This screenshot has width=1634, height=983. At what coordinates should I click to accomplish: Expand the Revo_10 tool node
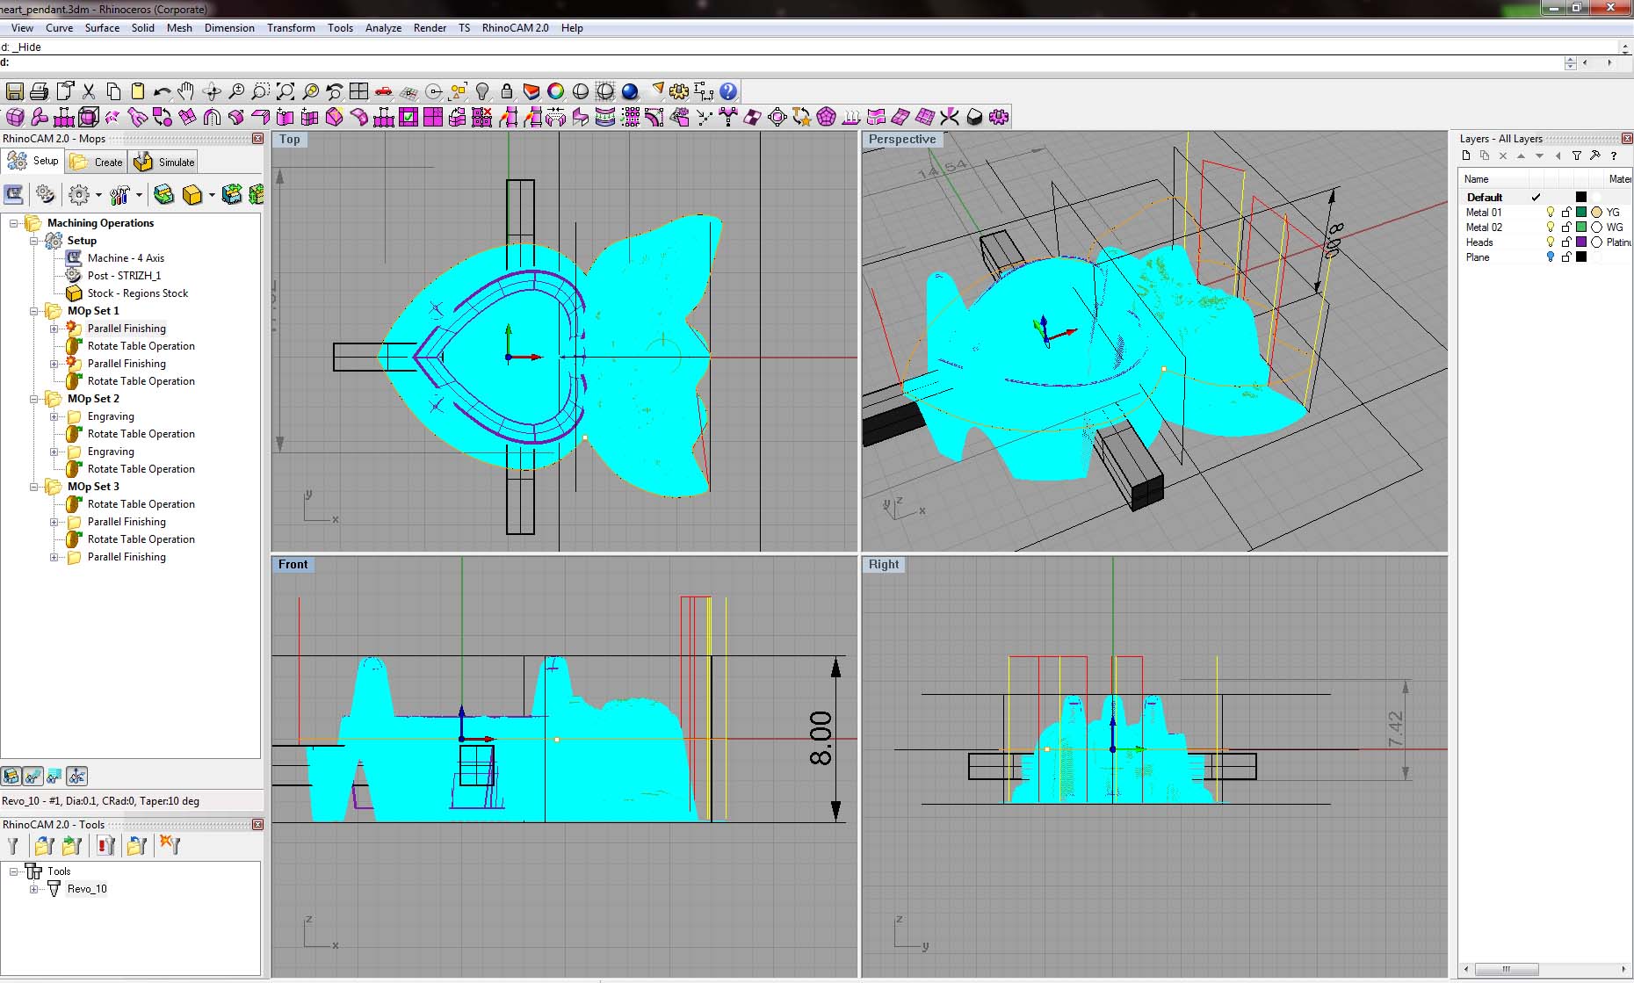[34, 889]
